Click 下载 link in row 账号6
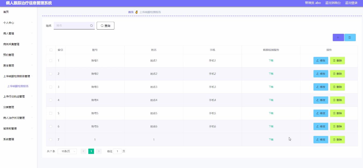The width and height of the screenshot is (363, 168). pos(271,126)
